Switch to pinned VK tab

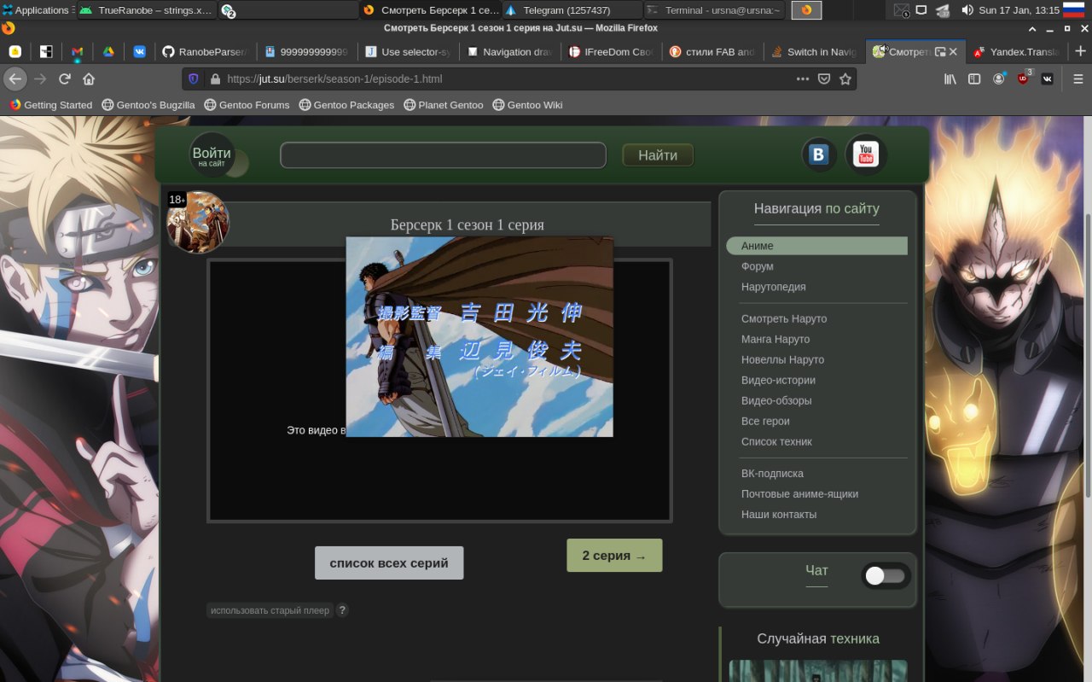click(x=139, y=51)
